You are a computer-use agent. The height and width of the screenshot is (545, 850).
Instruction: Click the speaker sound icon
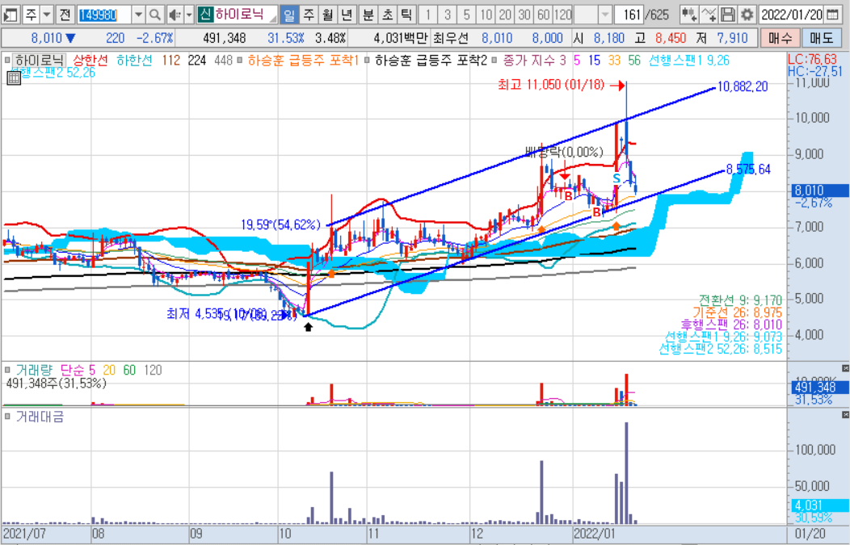[x=174, y=15]
